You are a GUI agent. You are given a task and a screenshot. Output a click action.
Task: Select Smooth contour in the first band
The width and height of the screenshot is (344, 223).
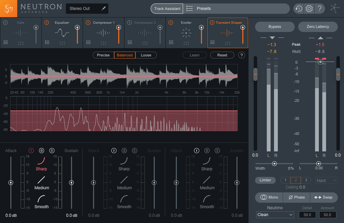pos(41,202)
